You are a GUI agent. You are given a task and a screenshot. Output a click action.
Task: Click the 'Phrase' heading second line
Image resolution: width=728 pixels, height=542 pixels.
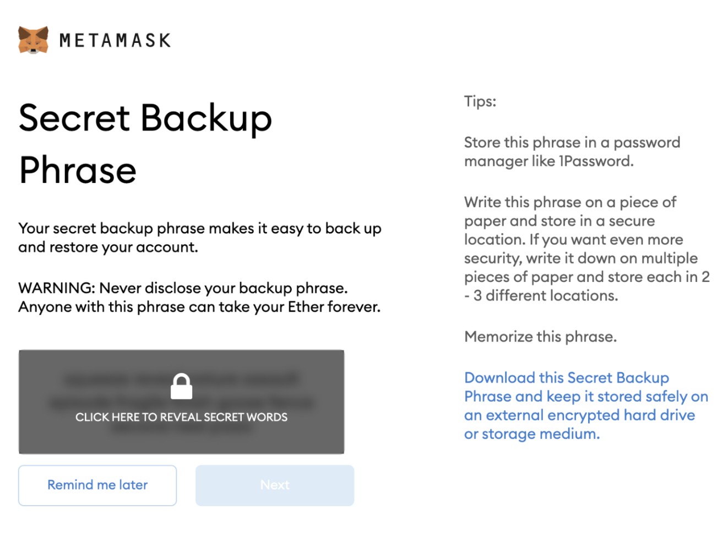click(x=78, y=170)
